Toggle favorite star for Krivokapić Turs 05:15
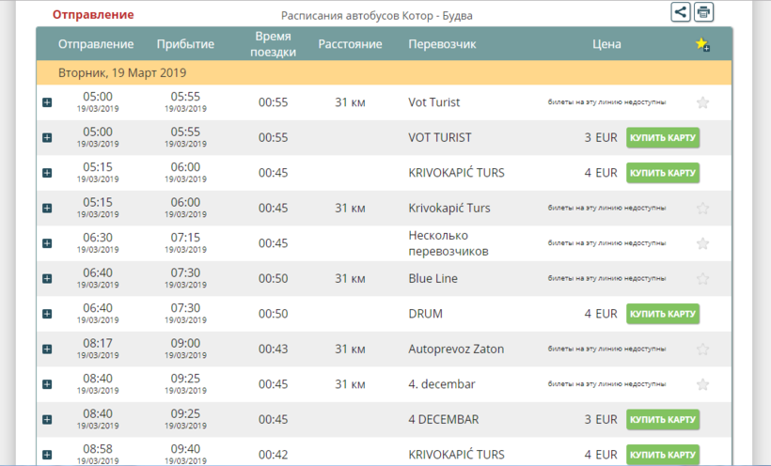The width and height of the screenshot is (771, 466). [702, 208]
